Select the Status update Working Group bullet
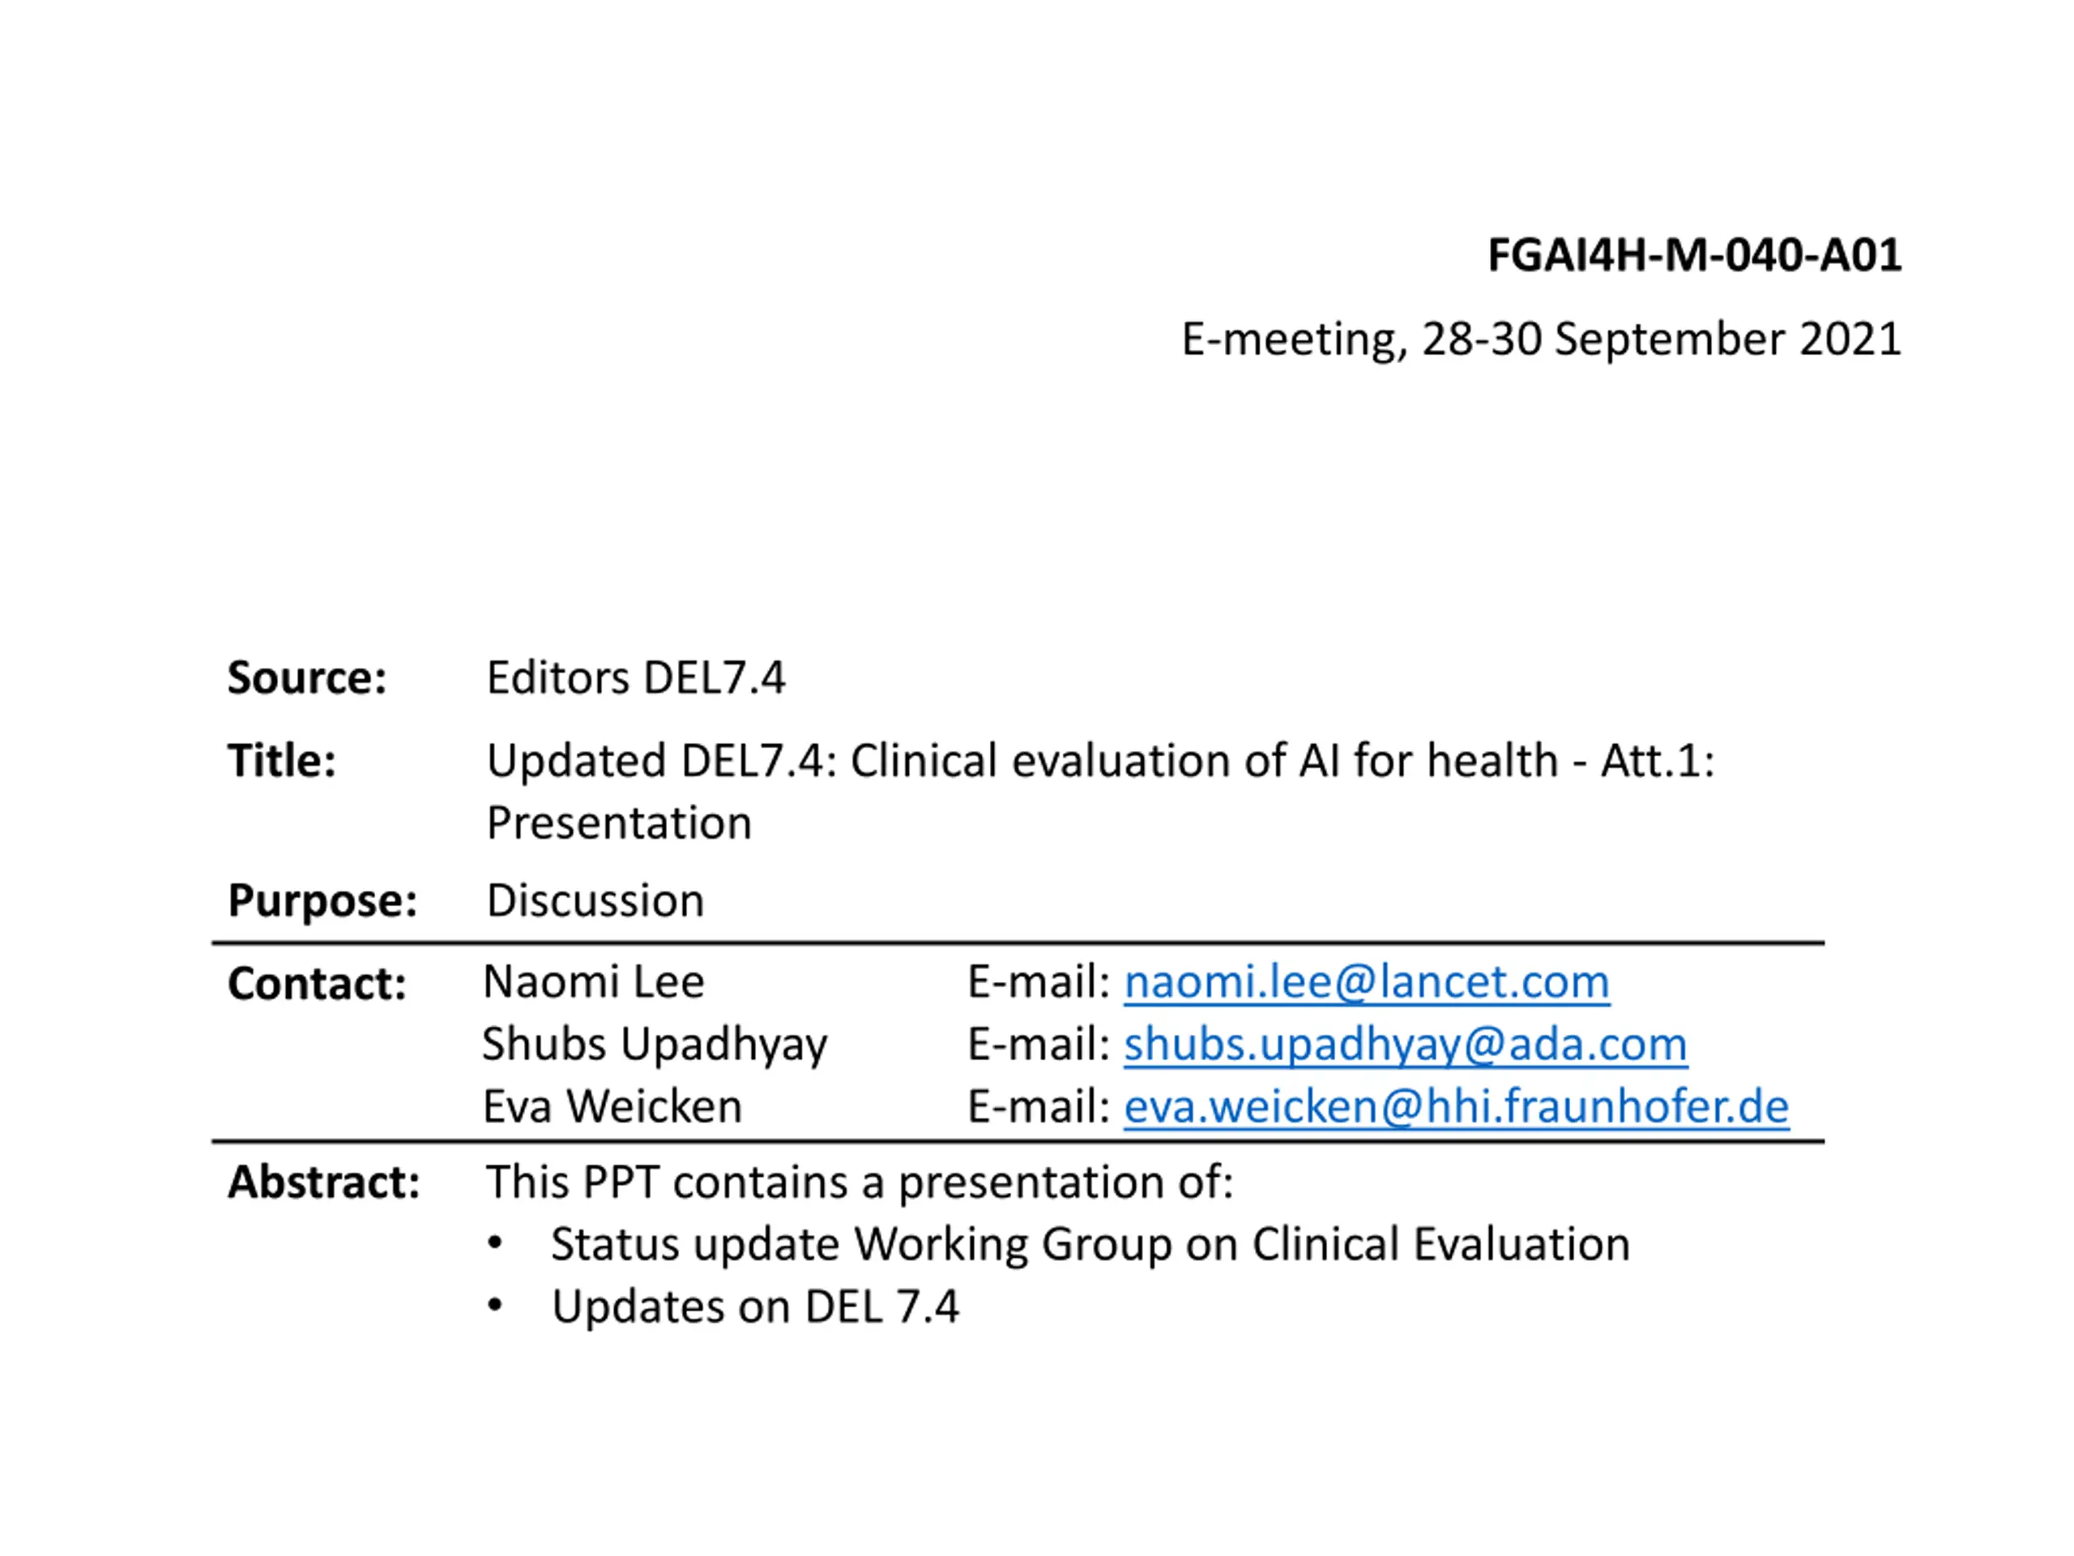This screenshot has height=1556, width=2074. [1090, 1246]
